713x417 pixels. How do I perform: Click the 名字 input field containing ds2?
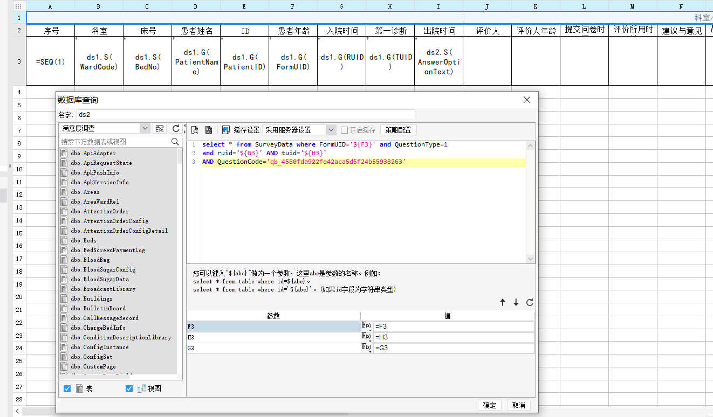[x=246, y=115]
